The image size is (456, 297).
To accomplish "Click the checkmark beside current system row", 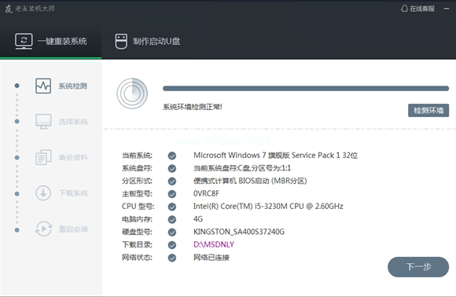I will coord(172,156).
